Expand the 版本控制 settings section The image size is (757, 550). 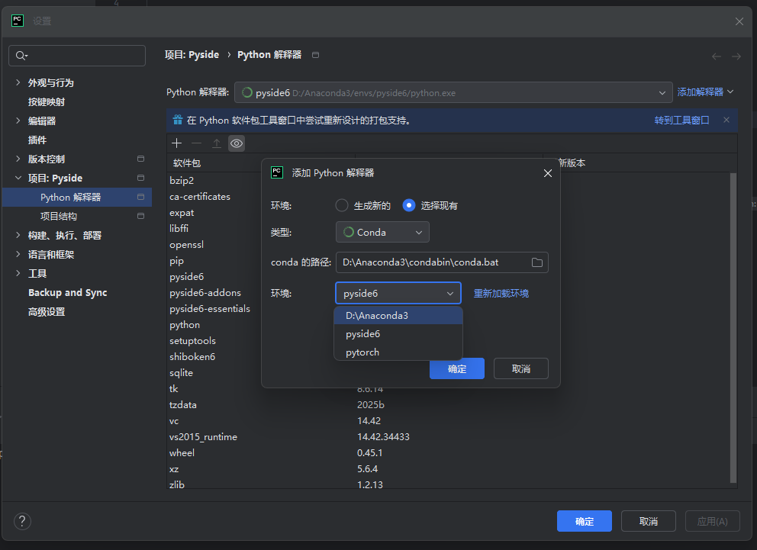(18, 159)
